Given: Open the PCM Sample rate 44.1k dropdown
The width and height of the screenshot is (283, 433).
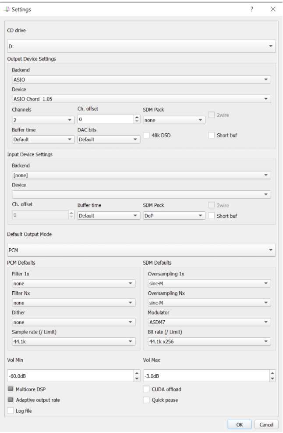Looking at the screenshot, I should (x=74, y=341).
